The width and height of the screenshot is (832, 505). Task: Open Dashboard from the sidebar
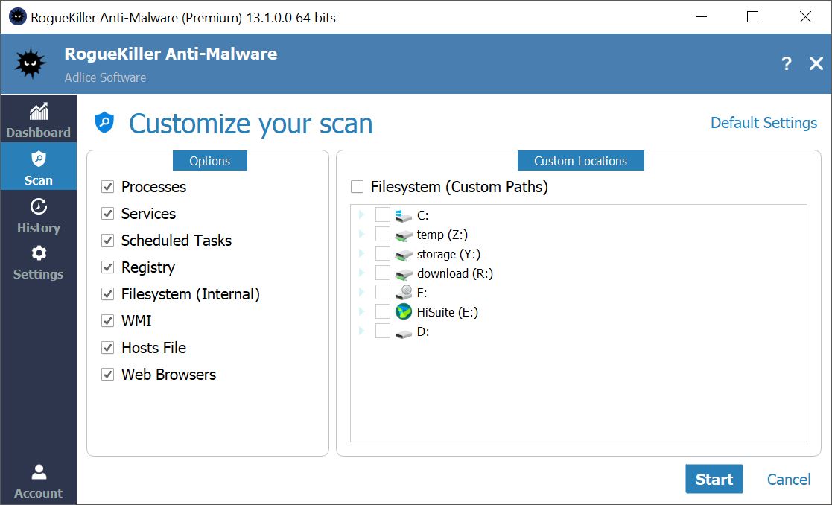[x=38, y=121]
